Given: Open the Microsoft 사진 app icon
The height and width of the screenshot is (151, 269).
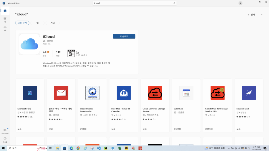Looking at the screenshot, I should point(30,93).
